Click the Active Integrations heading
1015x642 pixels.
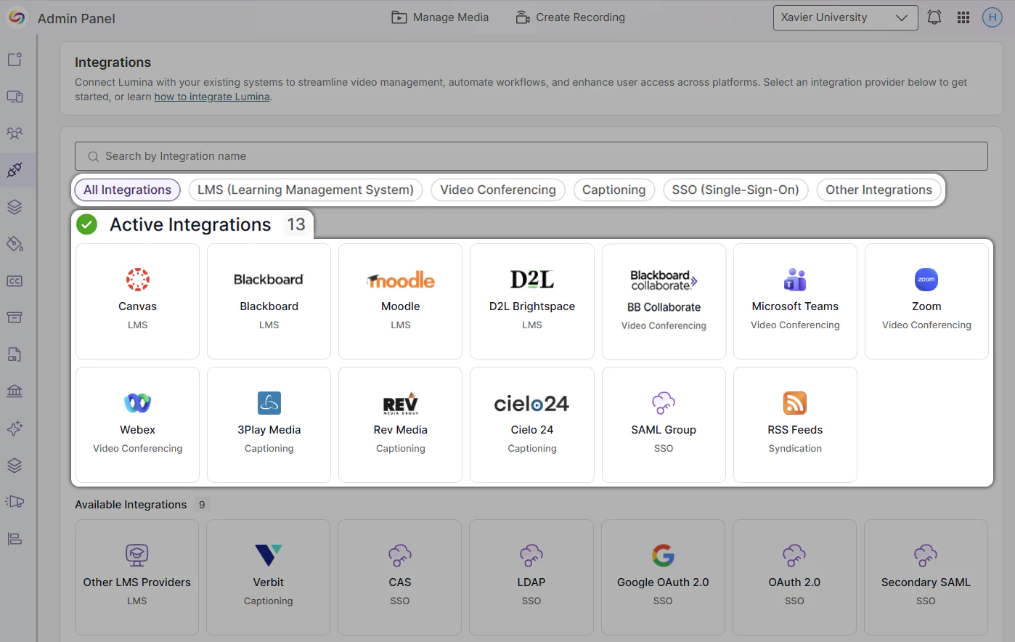pos(190,224)
